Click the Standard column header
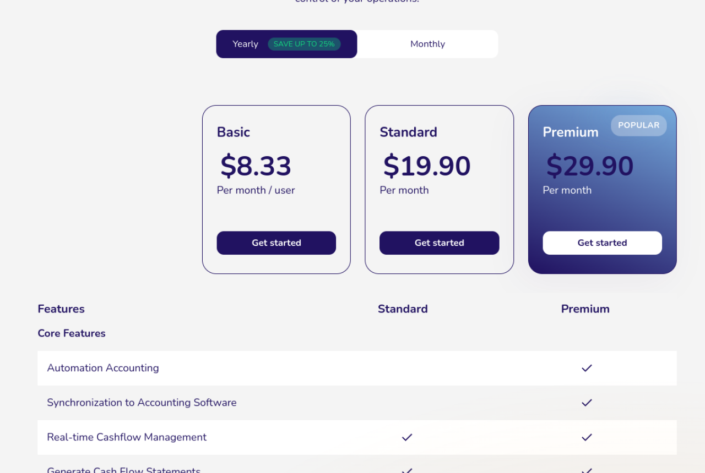Screen dimensions: 705x473 point(403,309)
